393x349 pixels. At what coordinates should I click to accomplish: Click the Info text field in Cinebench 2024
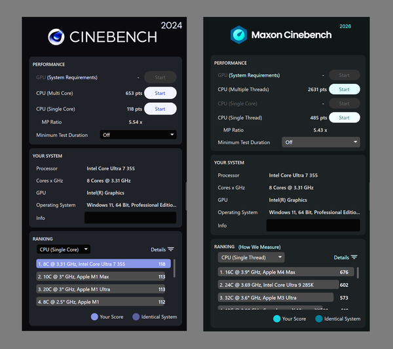click(x=130, y=218)
